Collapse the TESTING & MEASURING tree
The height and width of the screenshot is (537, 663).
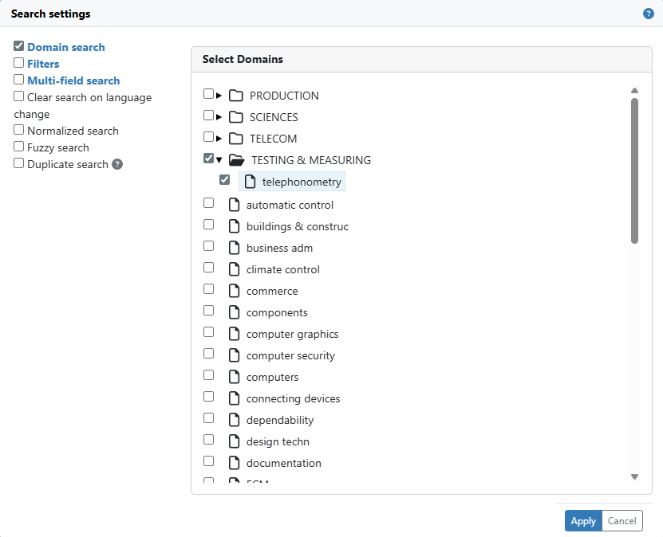pos(219,160)
